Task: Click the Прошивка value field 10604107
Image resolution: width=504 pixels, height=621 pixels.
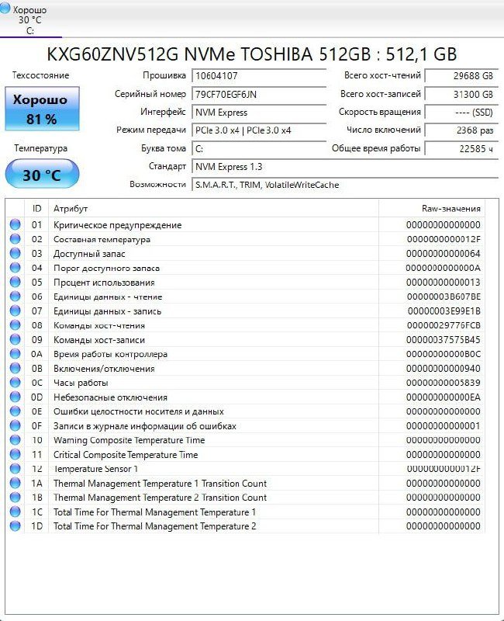Action: click(259, 76)
